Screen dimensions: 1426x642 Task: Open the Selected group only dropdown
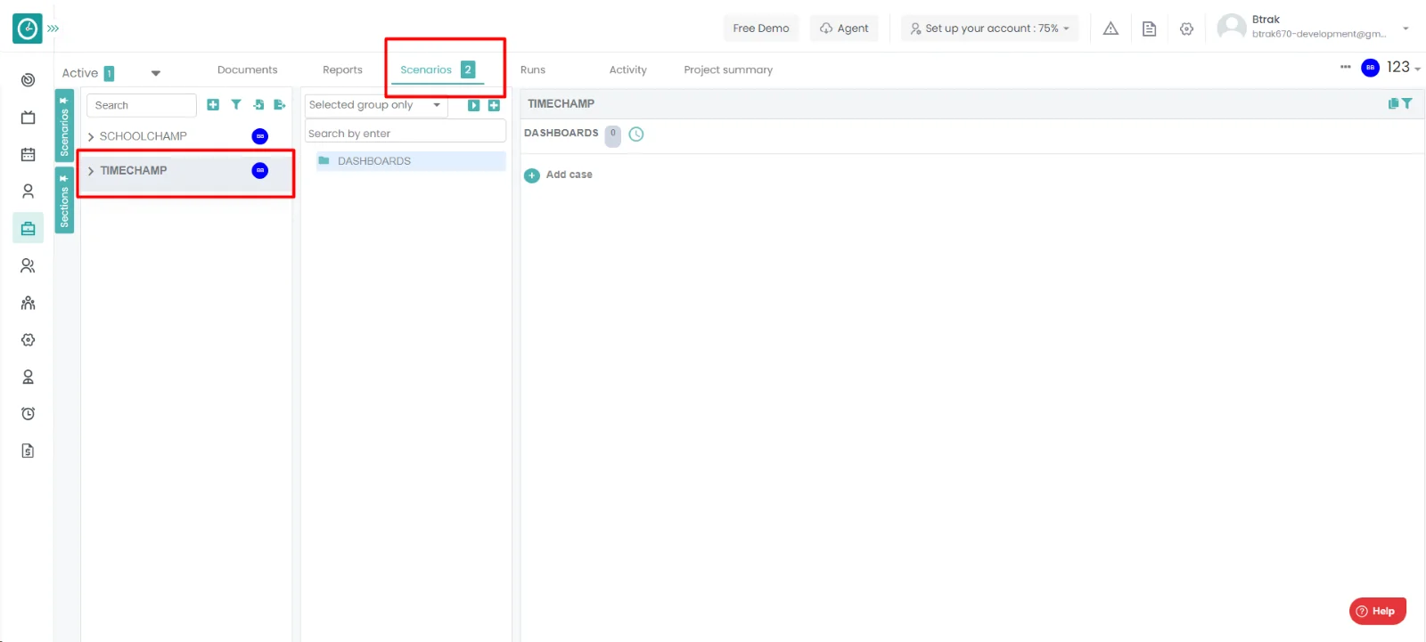click(374, 105)
